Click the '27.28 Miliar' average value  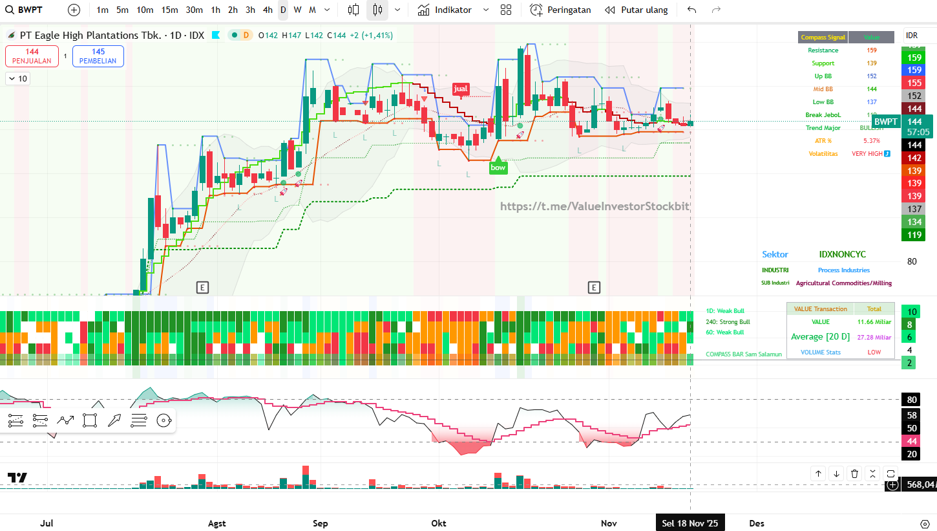(x=874, y=337)
